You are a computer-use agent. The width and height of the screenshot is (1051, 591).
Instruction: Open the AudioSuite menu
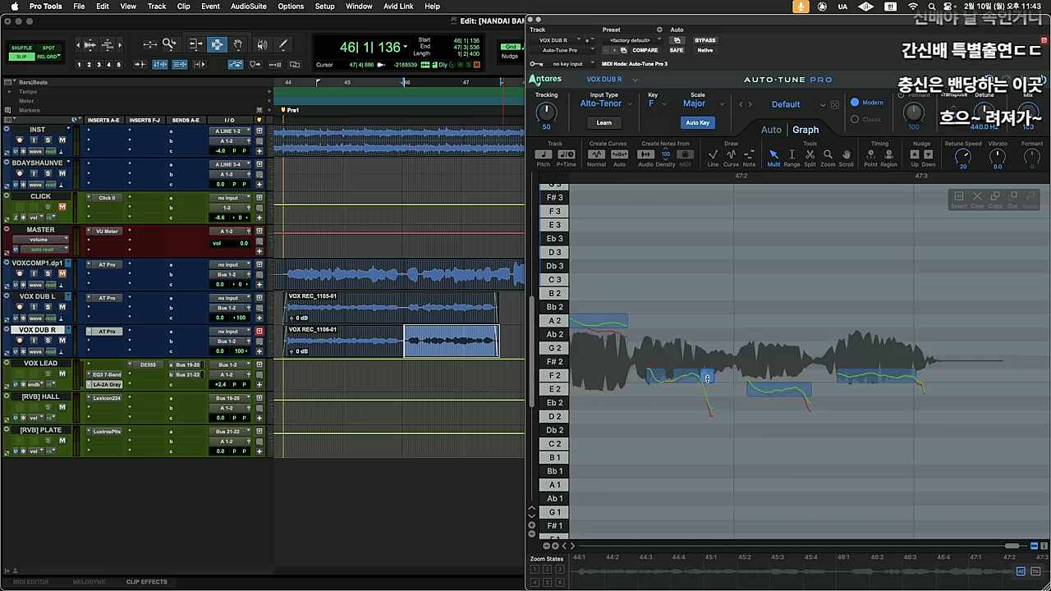coord(248,7)
